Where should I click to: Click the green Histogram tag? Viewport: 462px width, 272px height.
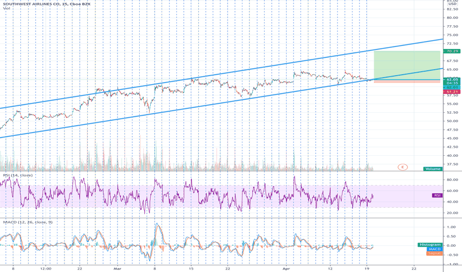click(430, 245)
